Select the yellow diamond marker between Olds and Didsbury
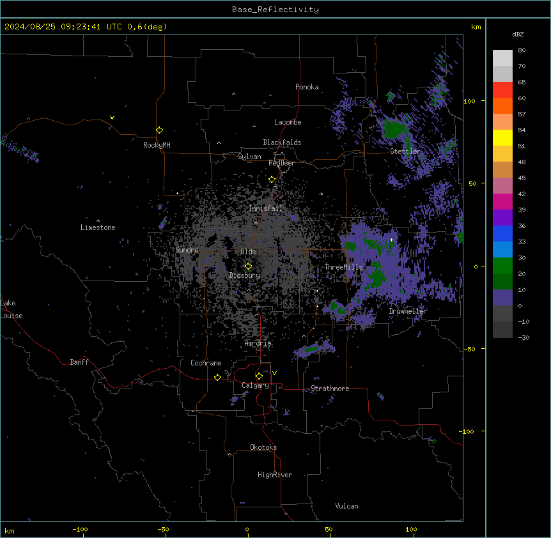The height and width of the screenshot is (538, 551). [249, 266]
